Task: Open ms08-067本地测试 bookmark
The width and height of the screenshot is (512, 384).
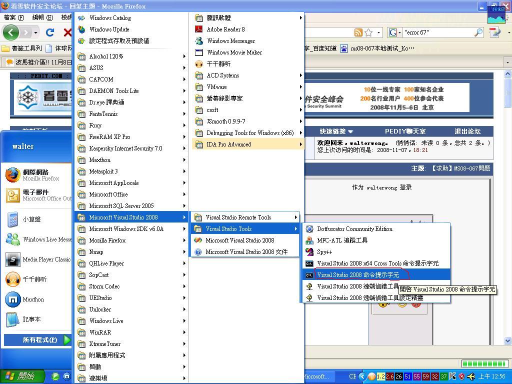Action: point(377,48)
